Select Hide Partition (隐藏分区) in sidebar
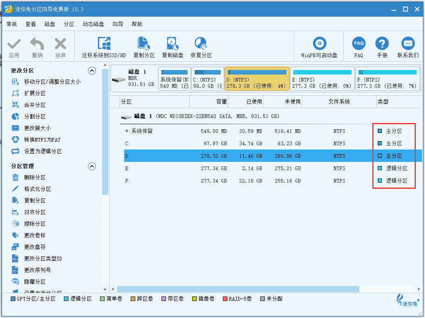The image size is (425, 318). 29,282
